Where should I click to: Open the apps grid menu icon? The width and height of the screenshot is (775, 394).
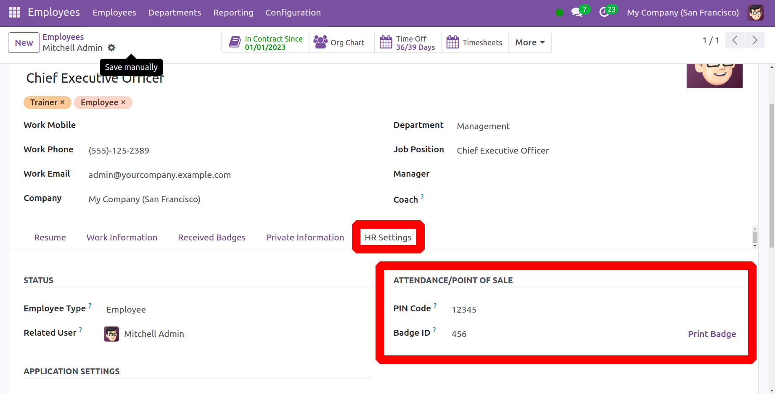pyautogui.click(x=14, y=13)
